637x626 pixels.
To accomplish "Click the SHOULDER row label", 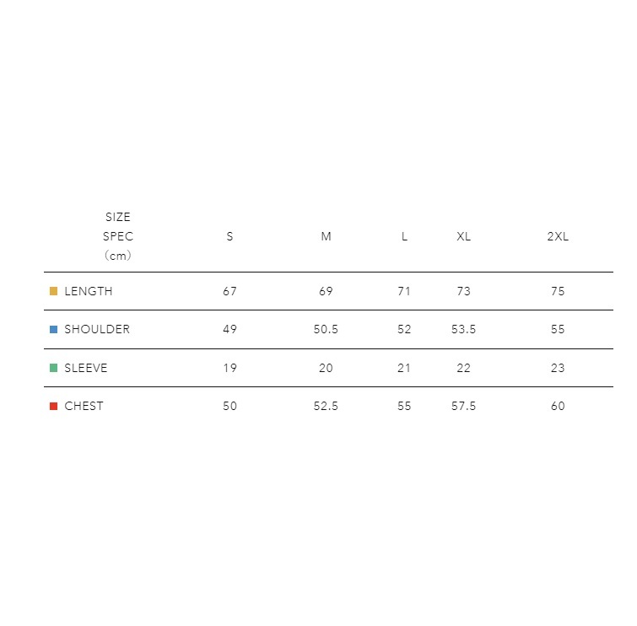I will [97, 329].
